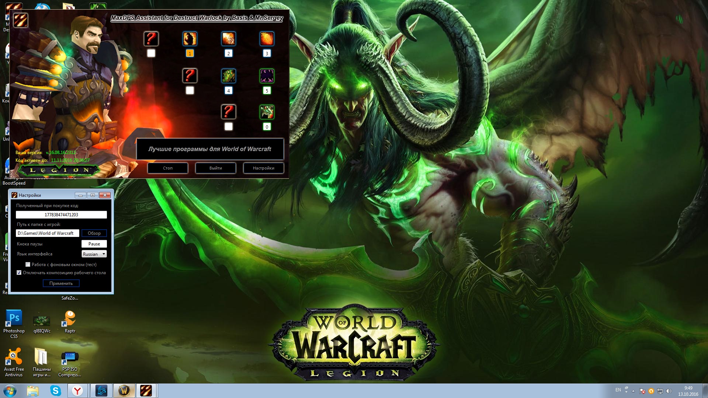Enable the background window work checkbox
The image size is (708, 398).
click(x=28, y=265)
